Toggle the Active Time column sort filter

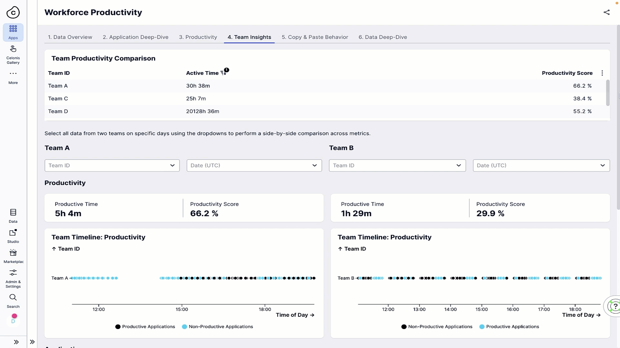point(224,72)
